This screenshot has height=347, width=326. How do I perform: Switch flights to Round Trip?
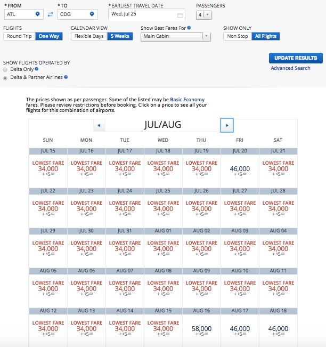(x=19, y=36)
